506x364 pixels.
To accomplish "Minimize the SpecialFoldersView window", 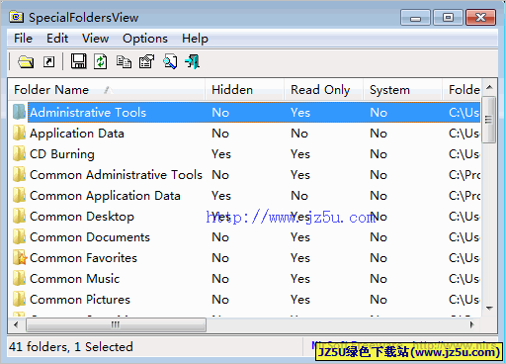I will pyautogui.click(x=415, y=18).
